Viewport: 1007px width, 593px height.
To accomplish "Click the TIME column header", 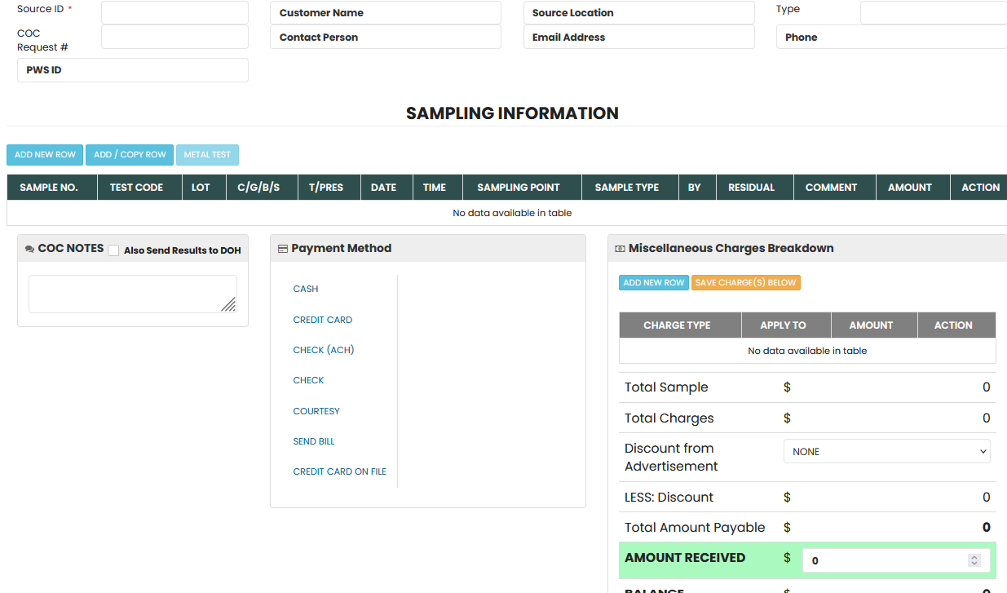I will click(x=438, y=187).
